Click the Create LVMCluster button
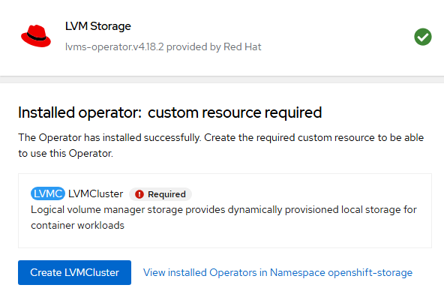Screen dimensions: 444x294 point(74,272)
